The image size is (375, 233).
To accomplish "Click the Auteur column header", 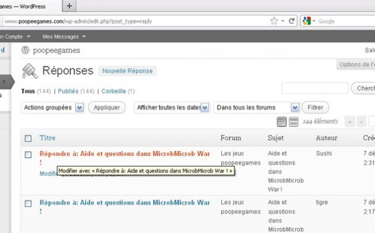I will (327, 138).
